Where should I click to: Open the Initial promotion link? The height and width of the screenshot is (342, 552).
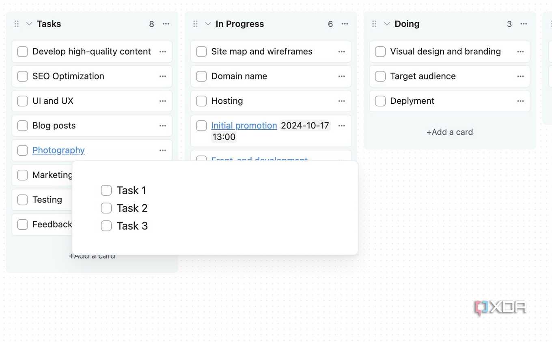pos(244,126)
